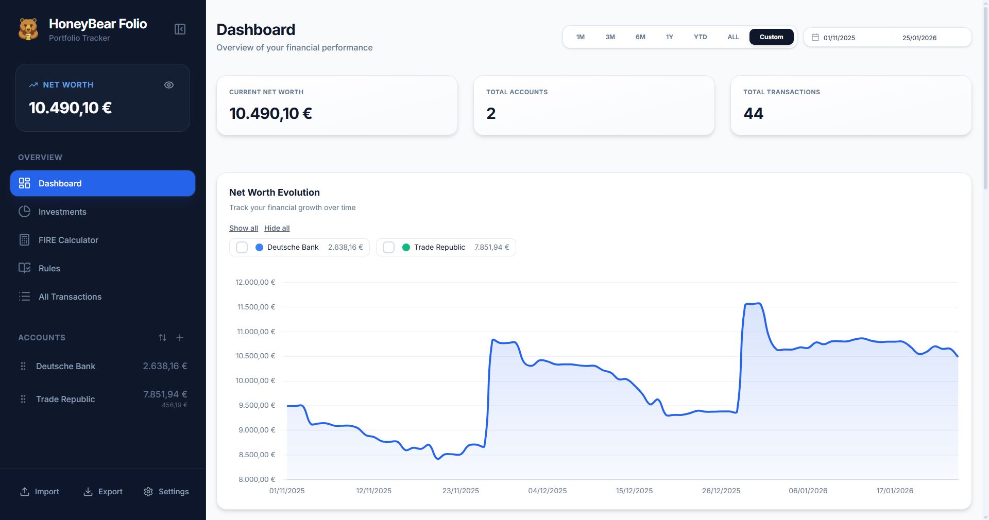Select the YTD range tab
The height and width of the screenshot is (520, 989).
coord(701,37)
